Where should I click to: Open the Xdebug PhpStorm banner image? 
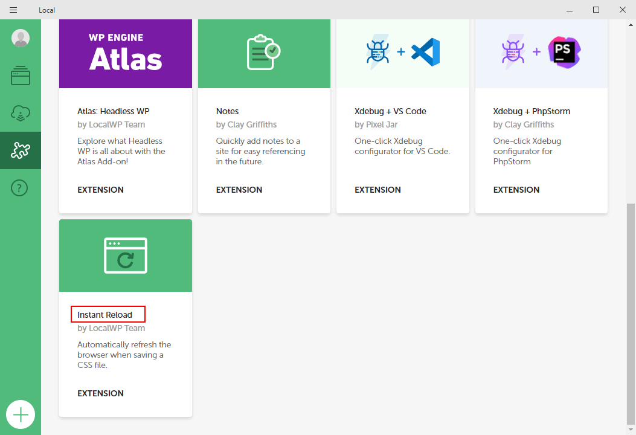pos(541,54)
